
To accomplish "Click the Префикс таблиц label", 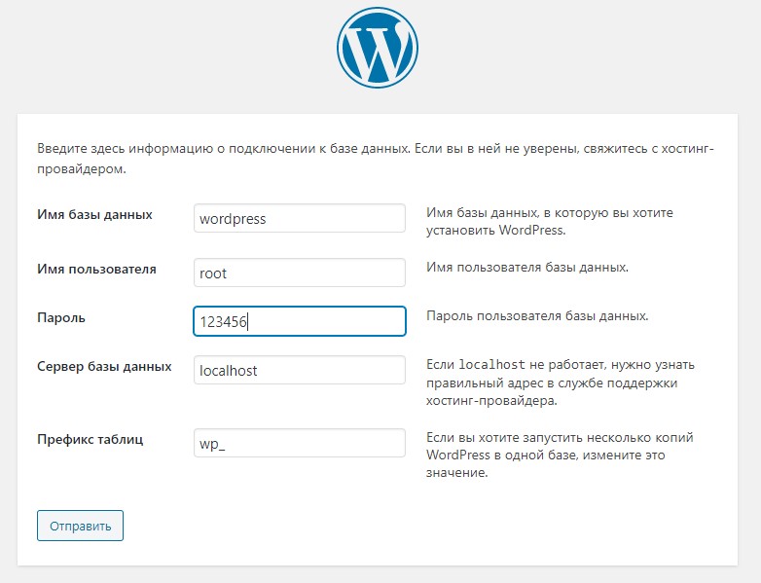I will tap(91, 439).
